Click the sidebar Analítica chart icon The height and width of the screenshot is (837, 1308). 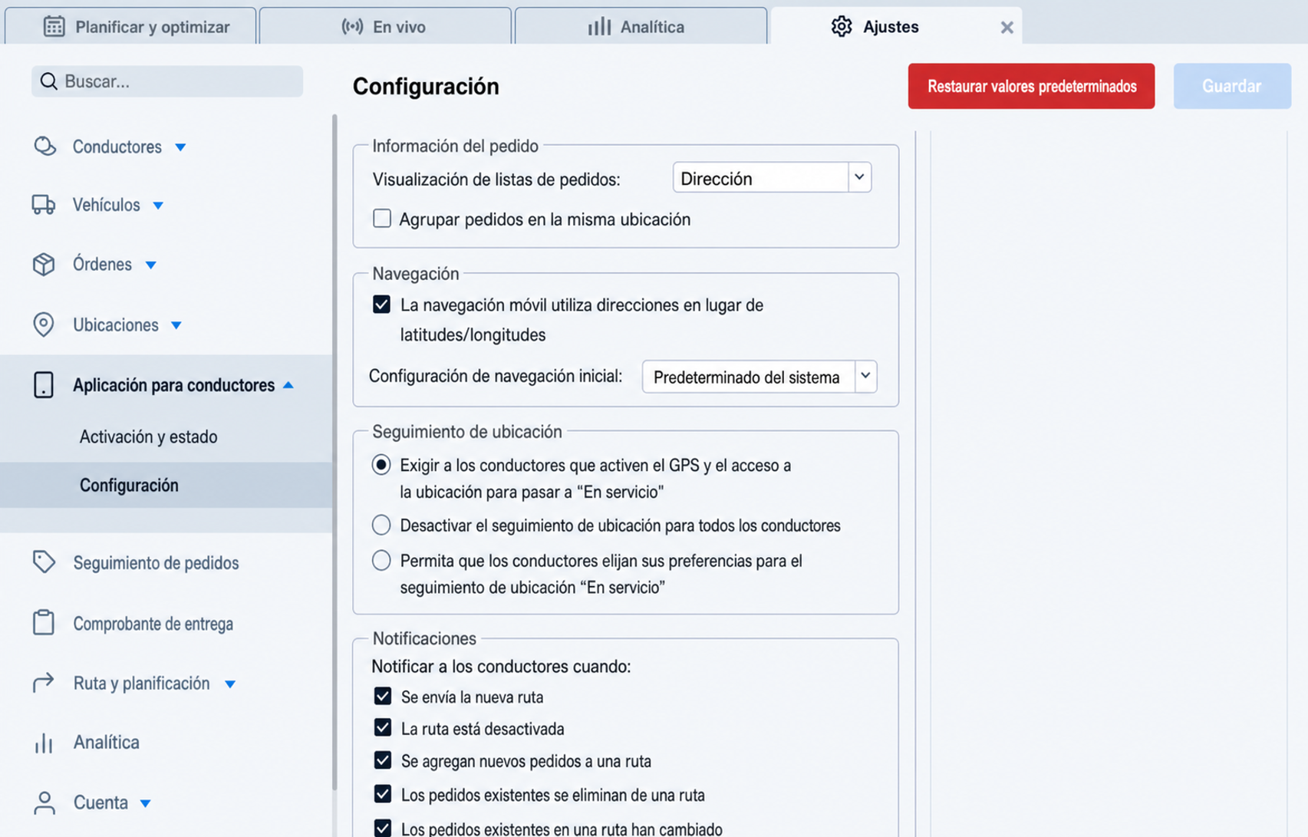coord(44,743)
